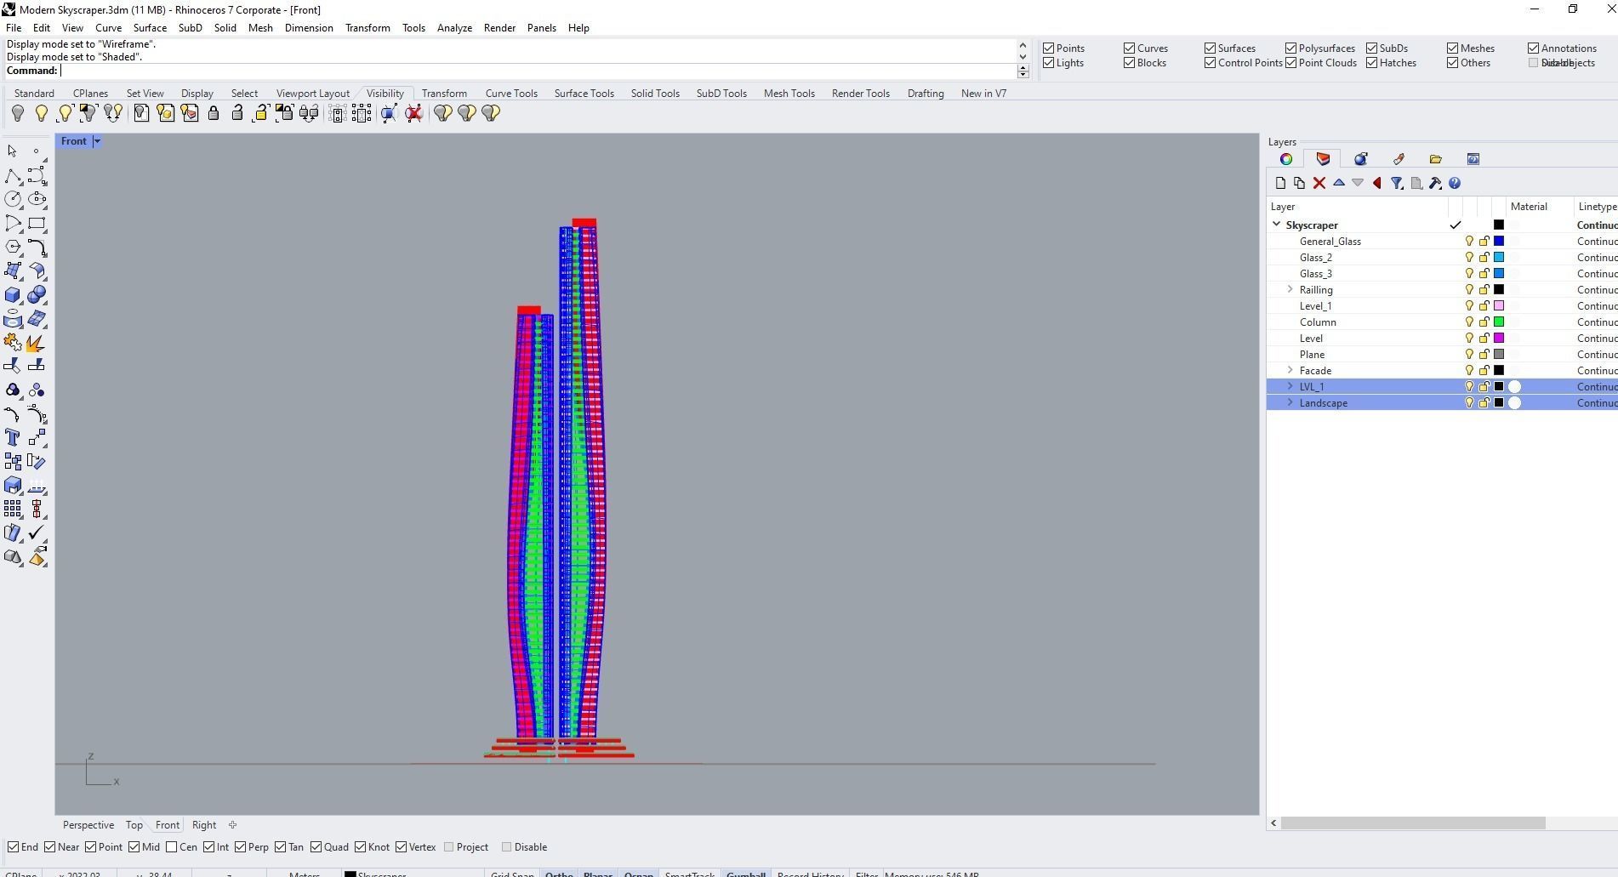
Task: Switch to the Right viewport tab
Action: coord(204,825)
